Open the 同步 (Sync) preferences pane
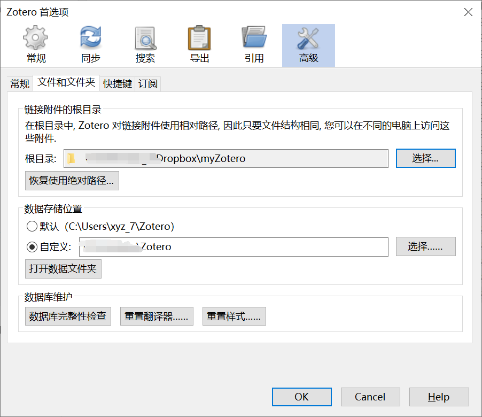Image resolution: width=482 pixels, height=417 pixels. [90, 45]
